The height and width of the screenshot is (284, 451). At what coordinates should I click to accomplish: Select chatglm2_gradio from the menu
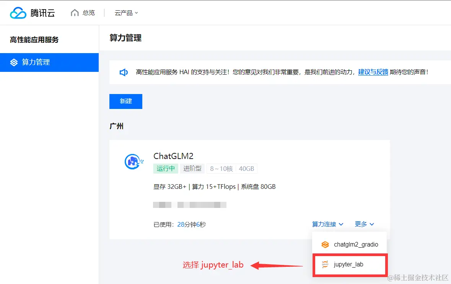click(350, 244)
